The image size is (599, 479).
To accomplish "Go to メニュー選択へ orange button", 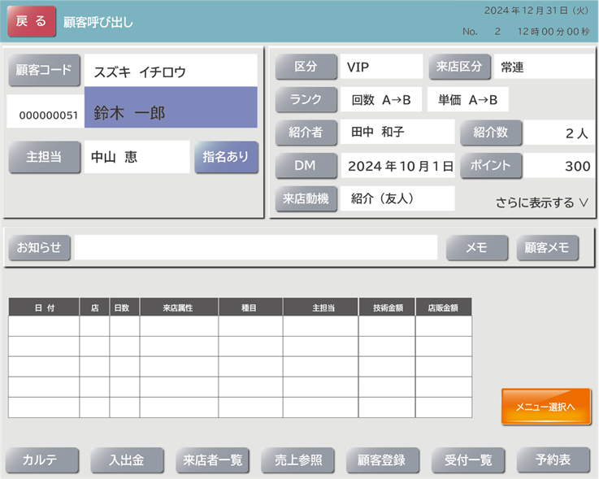I will pos(546,407).
